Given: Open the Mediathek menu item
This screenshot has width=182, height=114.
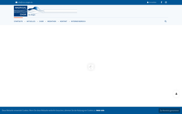Looking at the screenshot, I should (x=52, y=21).
